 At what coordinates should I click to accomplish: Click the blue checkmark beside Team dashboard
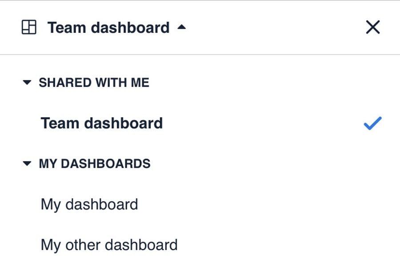click(x=372, y=123)
